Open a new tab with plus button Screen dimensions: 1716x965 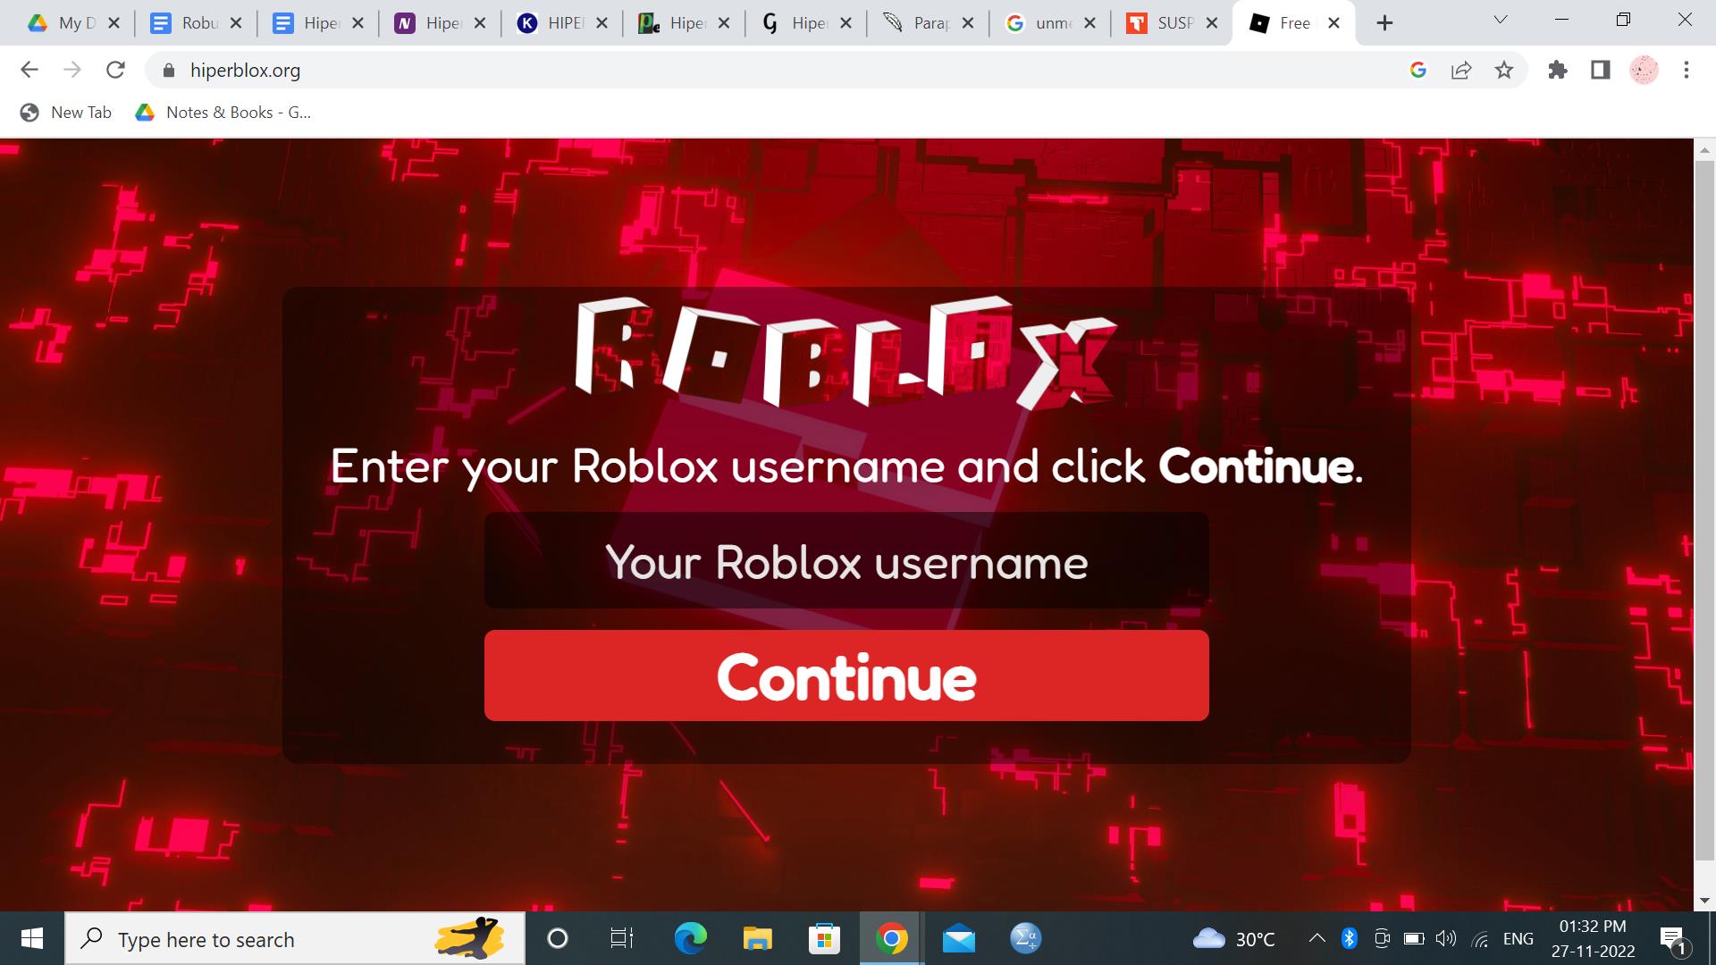pyautogui.click(x=1384, y=23)
